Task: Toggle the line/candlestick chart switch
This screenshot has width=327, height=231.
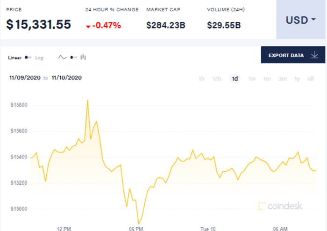Action: tap(73, 57)
